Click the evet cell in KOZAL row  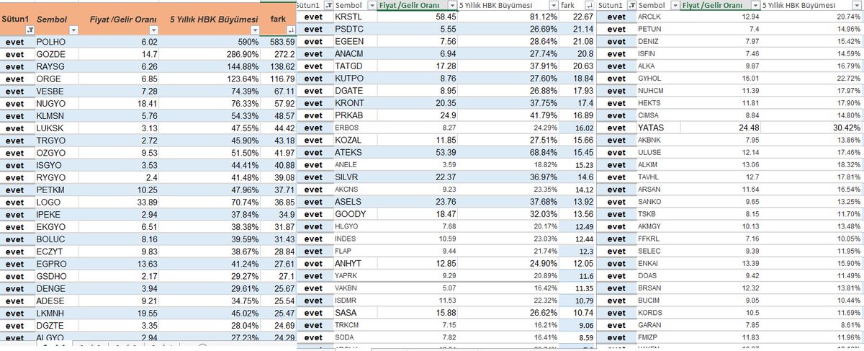(313, 140)
